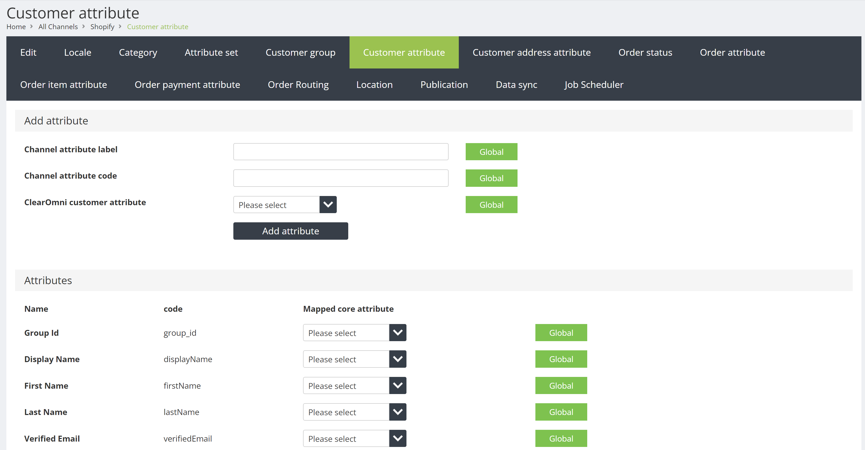865x450 pixels.
Task: Switch to Job Scheduler tab
Action: point(594,85)
